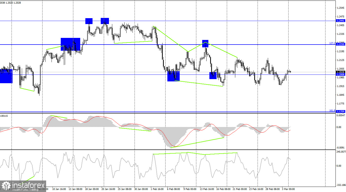
Task: Click the 1.2545 price axis value
Action: tap(341, 8)
